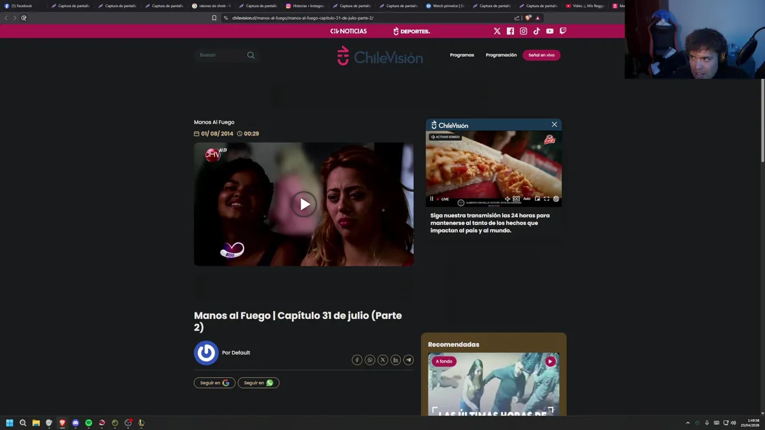Click the search magnifier icon
Viewport: 765px width, 430px height.
251,55
